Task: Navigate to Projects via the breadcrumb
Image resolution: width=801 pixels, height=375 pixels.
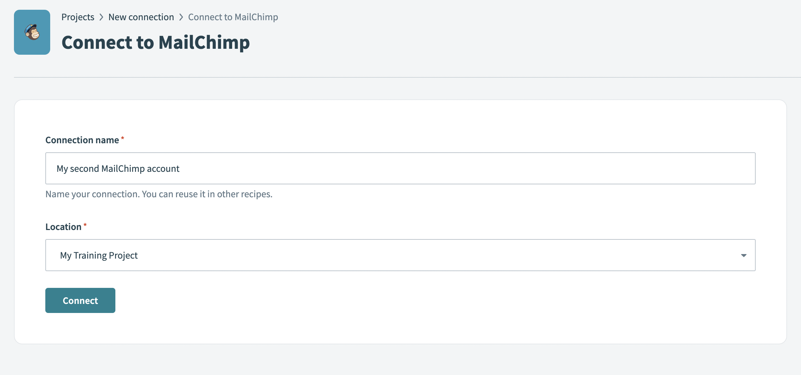Action: (78, 17)
